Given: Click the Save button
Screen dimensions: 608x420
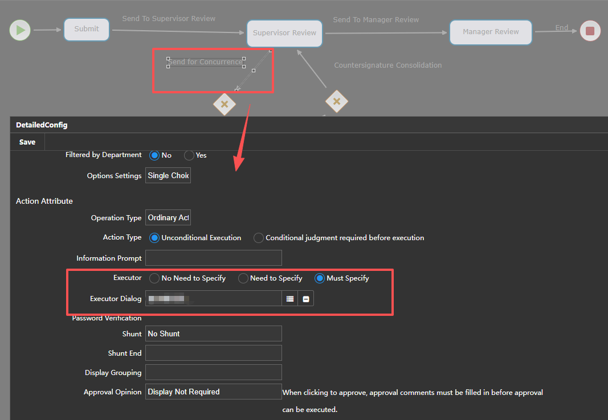Looking at the screenshot, I should 27,142.
